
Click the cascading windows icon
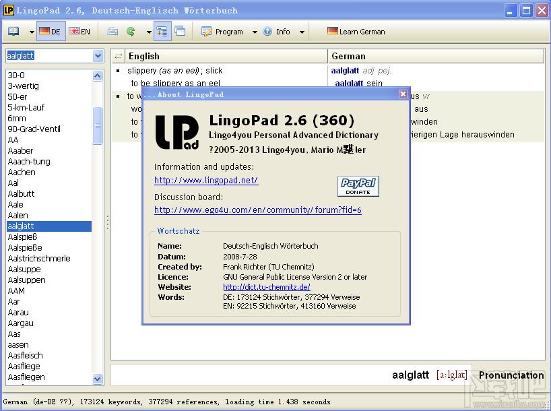(x=180, y=32)
